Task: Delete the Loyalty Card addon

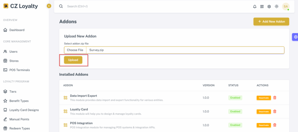Action: click(275, 111)
